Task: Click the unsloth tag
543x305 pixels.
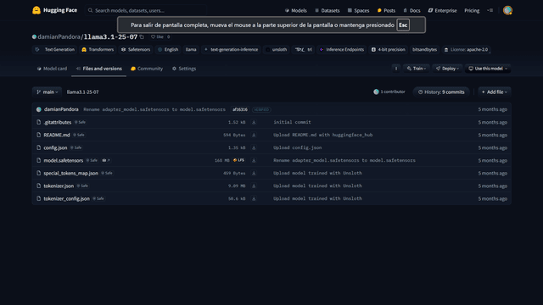Action: pos(277,49)
